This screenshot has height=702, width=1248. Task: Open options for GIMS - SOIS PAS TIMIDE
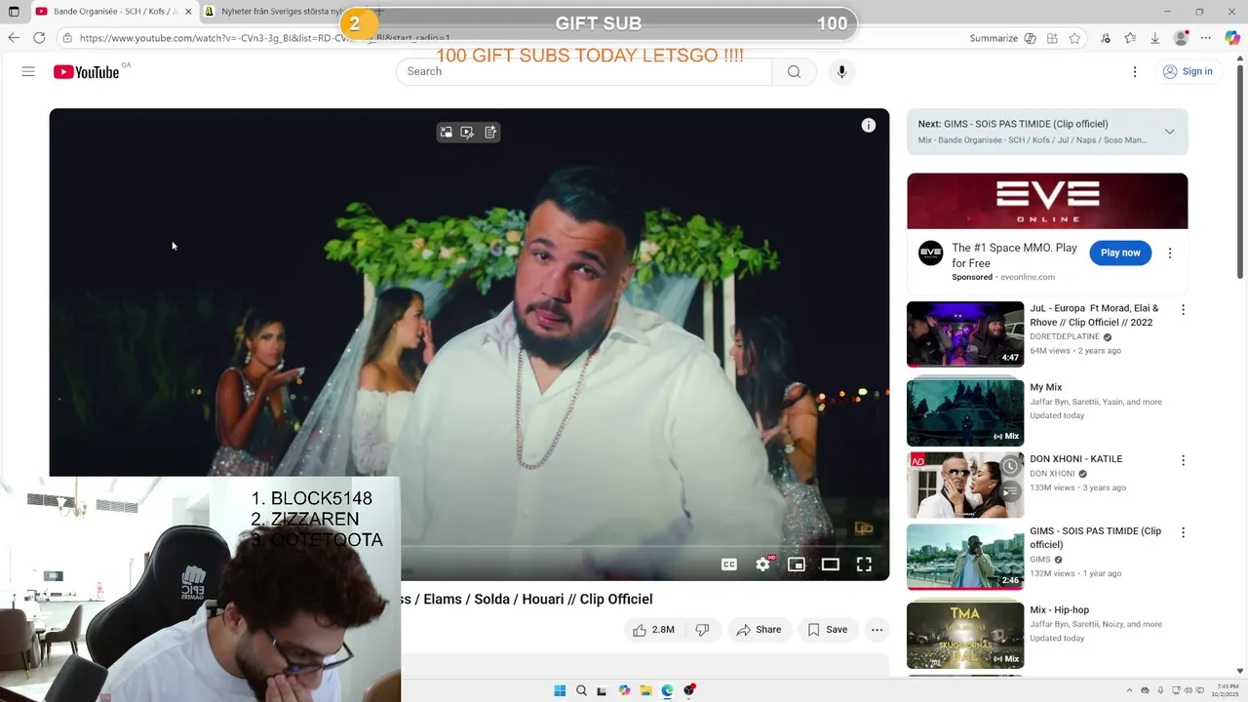(1183, 532)
